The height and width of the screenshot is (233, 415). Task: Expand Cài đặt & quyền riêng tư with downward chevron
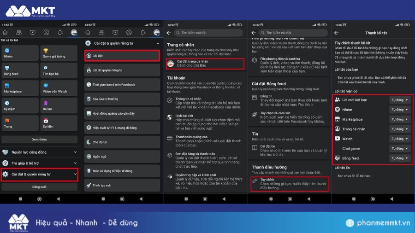(x=40, y=175)
